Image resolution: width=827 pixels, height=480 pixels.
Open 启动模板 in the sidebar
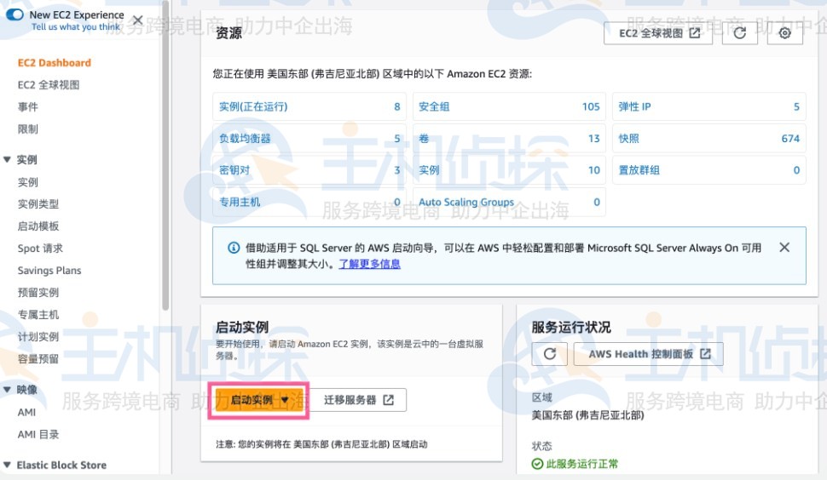pyautogui.click(x=38, y=226)
